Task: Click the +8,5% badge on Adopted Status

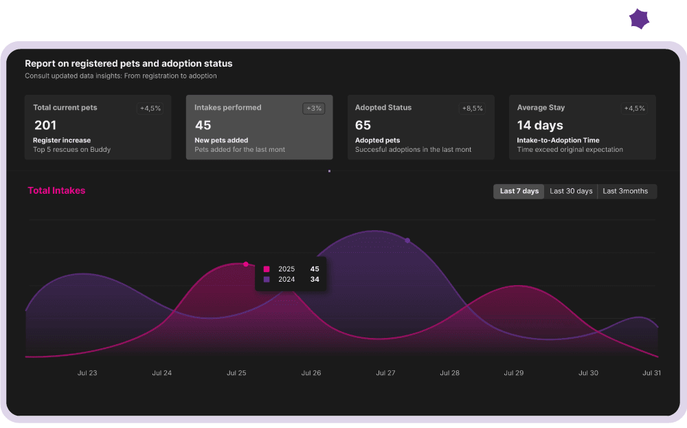Action: (x=474, y=108)
